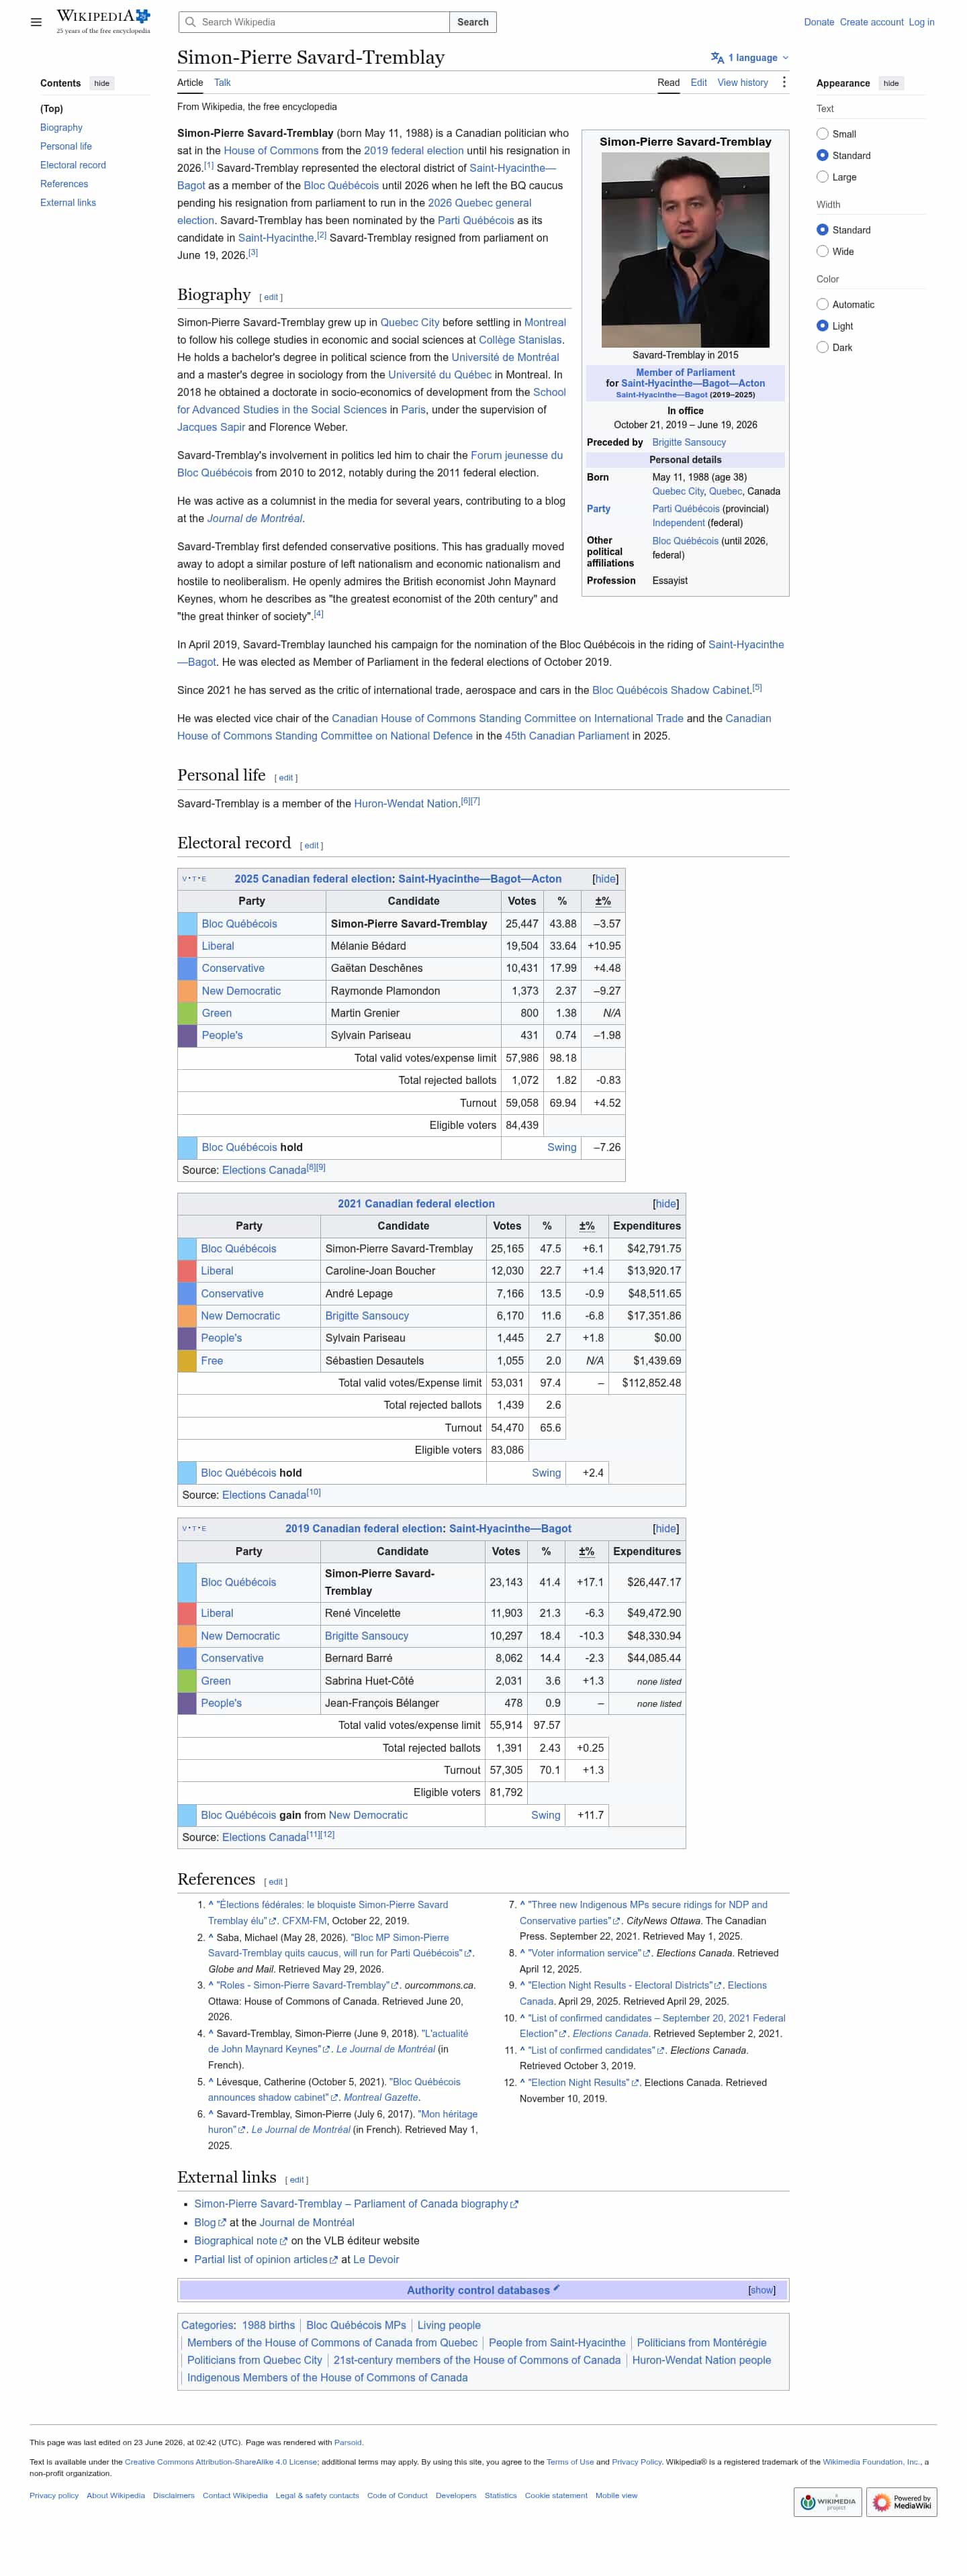This screenshot has height=2576, width=967.
Task: Hide the 2021 Canadian federal election table
Action: pos(665,1204)
